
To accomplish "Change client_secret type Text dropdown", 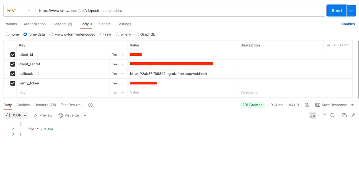I will click(118, 64).
